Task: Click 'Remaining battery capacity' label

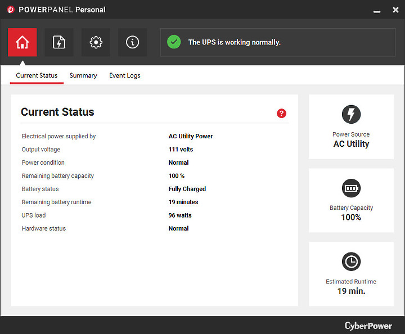Action: click(x=57, y=176)
